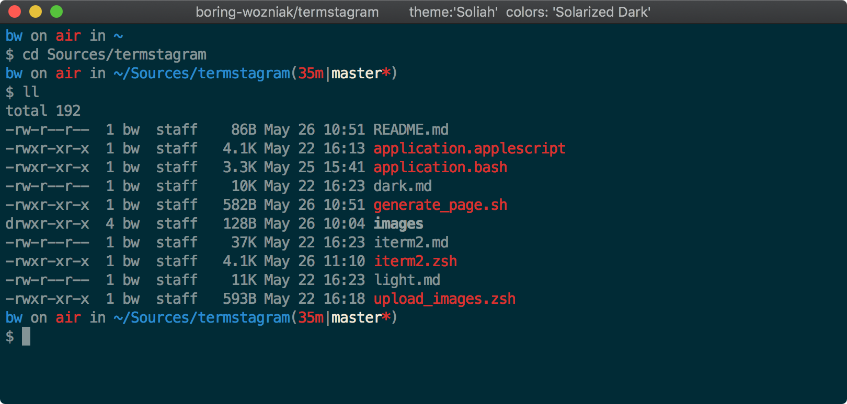
Task: Click the iterm2.md filename
Action: click(410, 243)
